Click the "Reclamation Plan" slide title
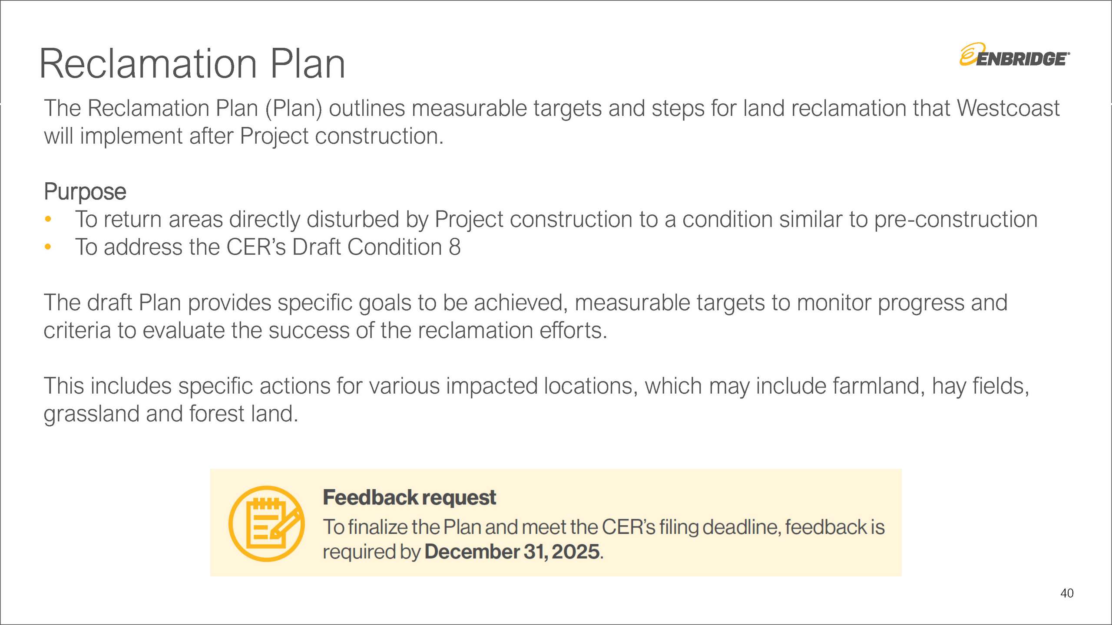 coord(192,64)
